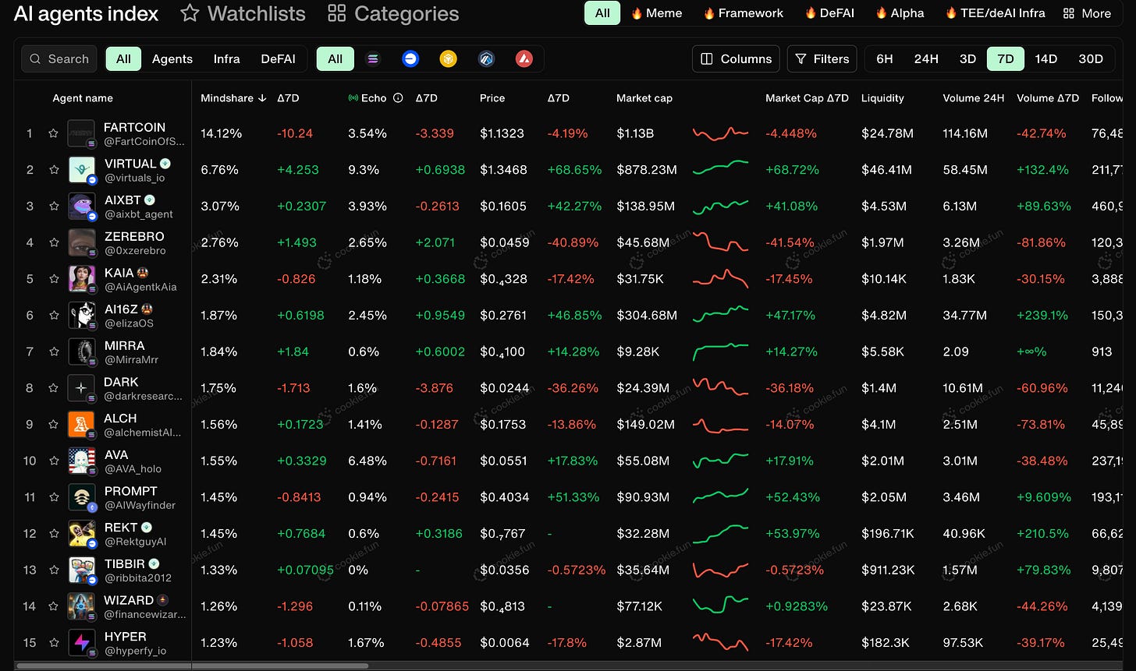Image resolution: width=1136 pixels, height=671 pixels.
Task: Select the 14D time range
Action: tap(1045, 58)
